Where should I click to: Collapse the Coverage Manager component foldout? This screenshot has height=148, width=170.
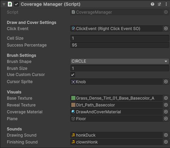coord(4,4)
